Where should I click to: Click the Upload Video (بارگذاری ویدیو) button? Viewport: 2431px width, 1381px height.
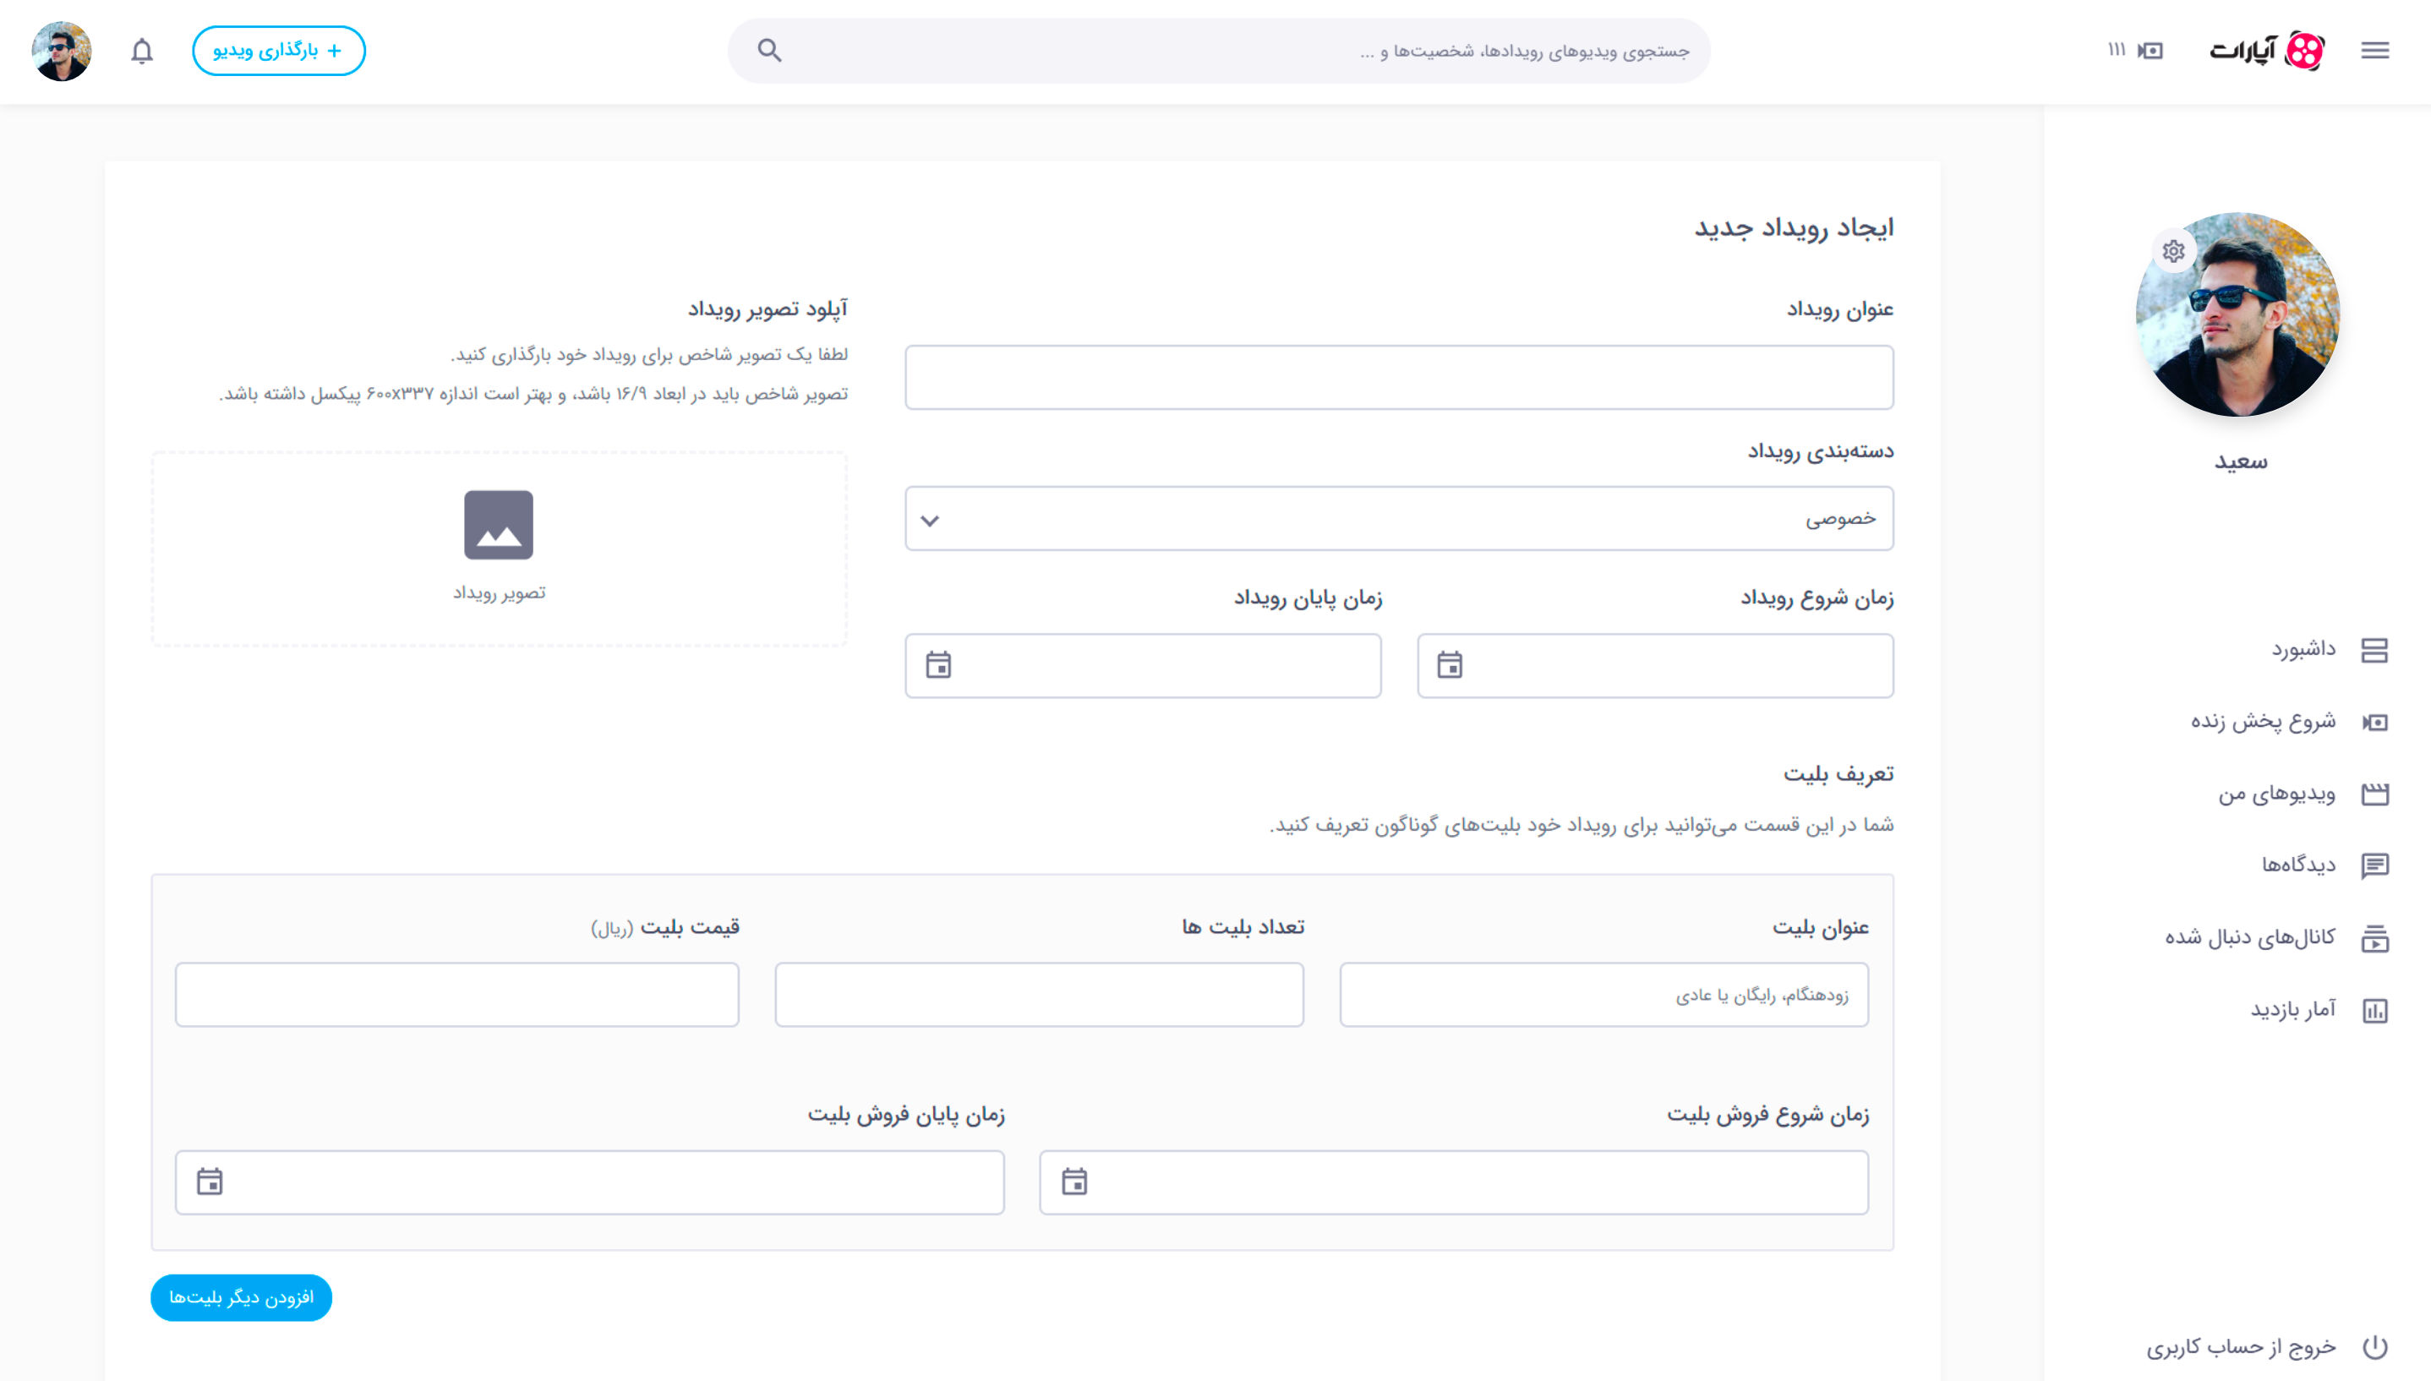coord(278,50)
